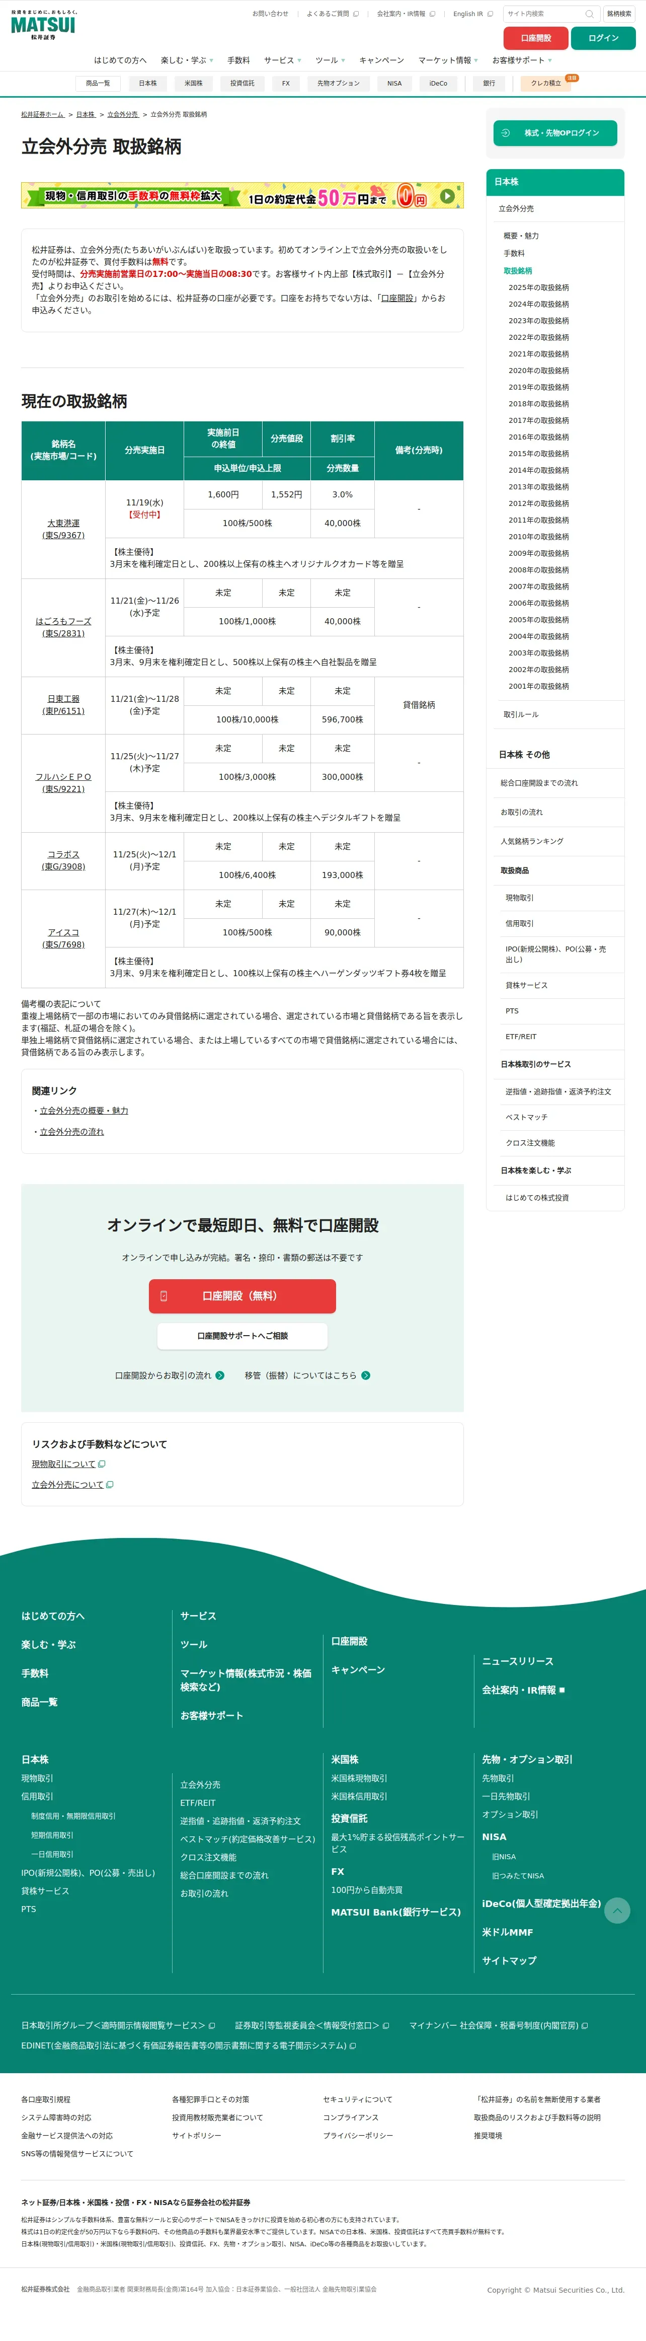This screenshot has height=2341, width=646.
Task: Click the 口座開設サポートへご相談 button
Action: (243, 1336)
